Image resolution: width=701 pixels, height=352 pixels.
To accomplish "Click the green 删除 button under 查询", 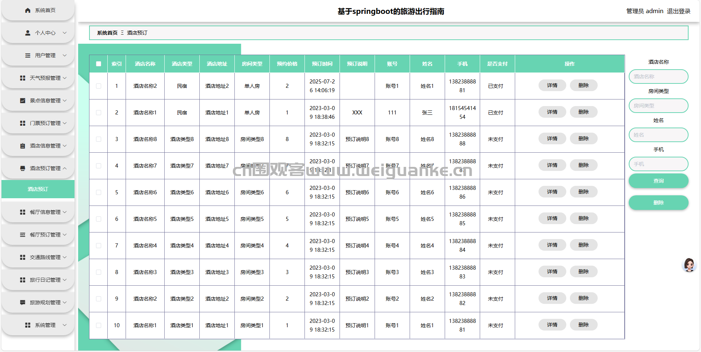I will (658, 203).
